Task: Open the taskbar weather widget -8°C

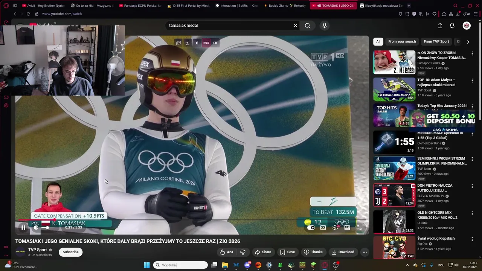Action: pyautogui.click(x=21, y=265)
